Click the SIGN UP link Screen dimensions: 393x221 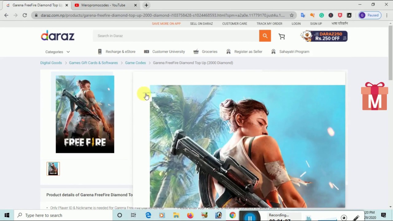point(316,24)
